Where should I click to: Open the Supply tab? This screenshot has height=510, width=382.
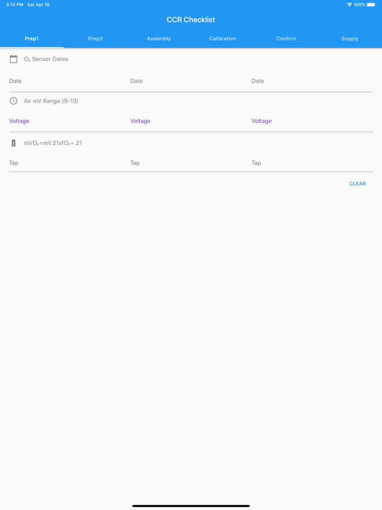[x=350, y=39]
